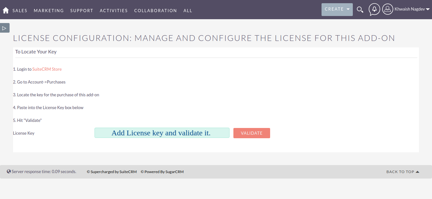This screenshot has height=199, width=432.
Task: Focus the License Key input field
Action: point(162,133)
